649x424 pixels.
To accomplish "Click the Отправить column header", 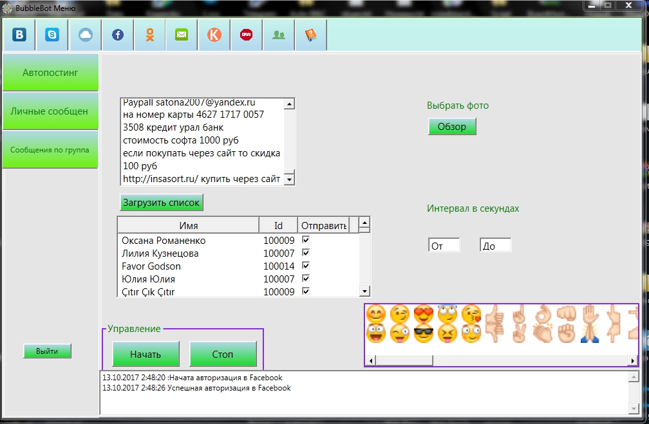I will [324, 225].
